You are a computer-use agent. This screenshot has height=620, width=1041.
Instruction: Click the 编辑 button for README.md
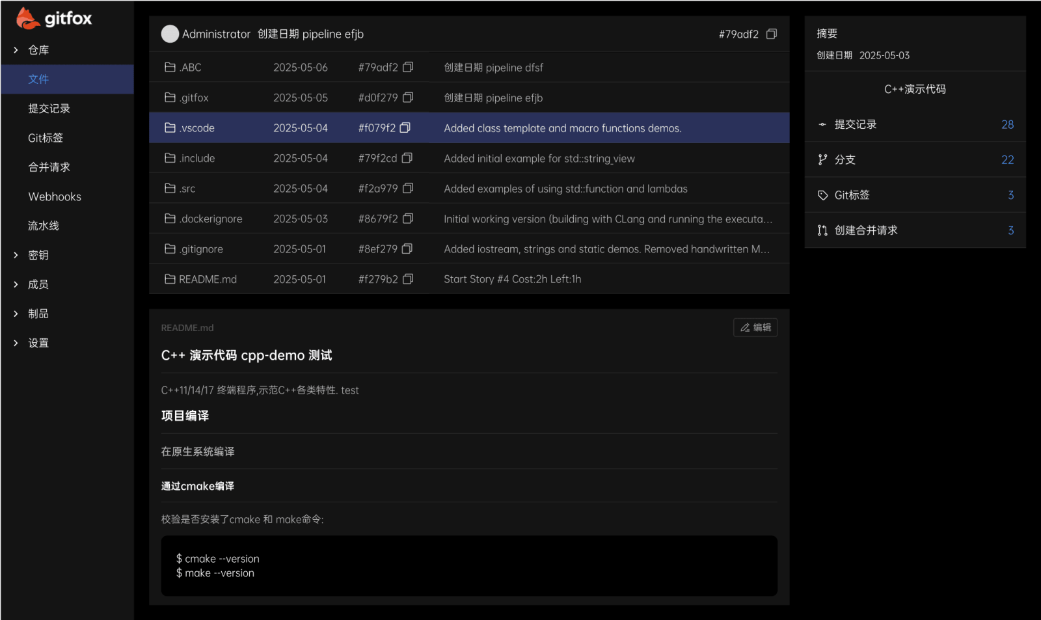click(755, 327)
